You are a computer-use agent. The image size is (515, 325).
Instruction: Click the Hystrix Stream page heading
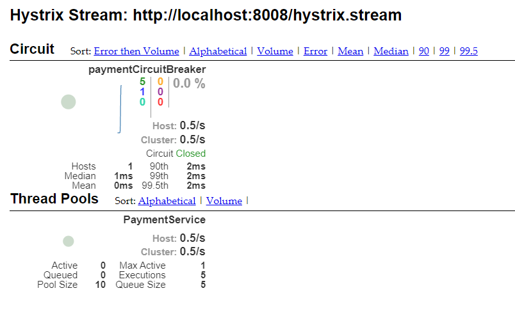[x=206, y=15]
